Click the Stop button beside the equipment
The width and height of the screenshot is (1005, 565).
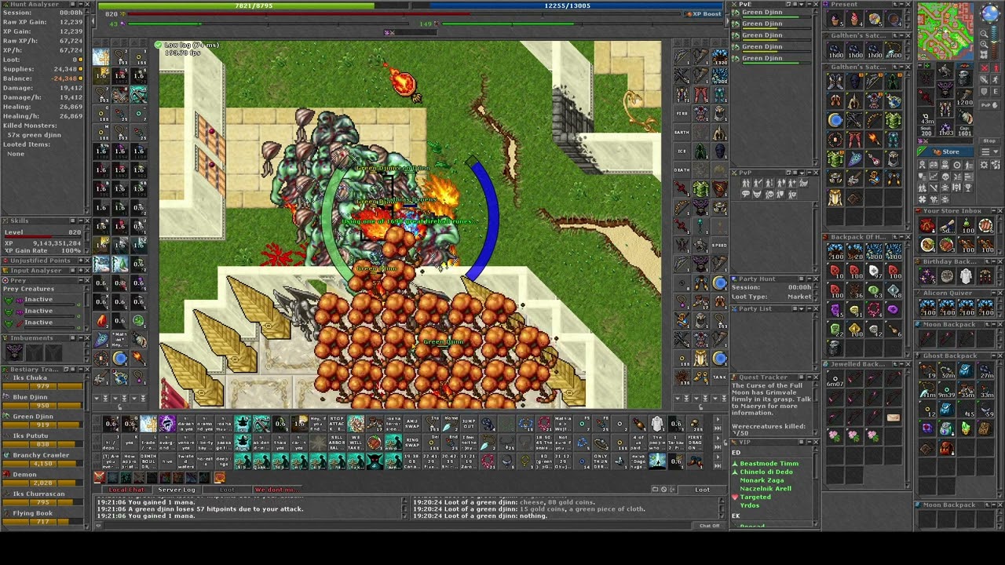coord(989,140)
